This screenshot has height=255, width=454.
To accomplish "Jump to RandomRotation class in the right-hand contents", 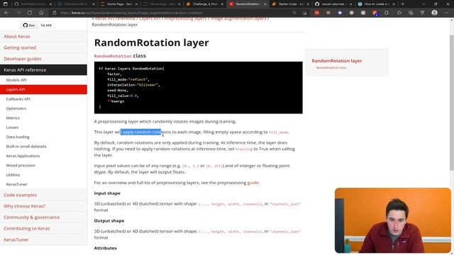I will click(x=331, y=68).
